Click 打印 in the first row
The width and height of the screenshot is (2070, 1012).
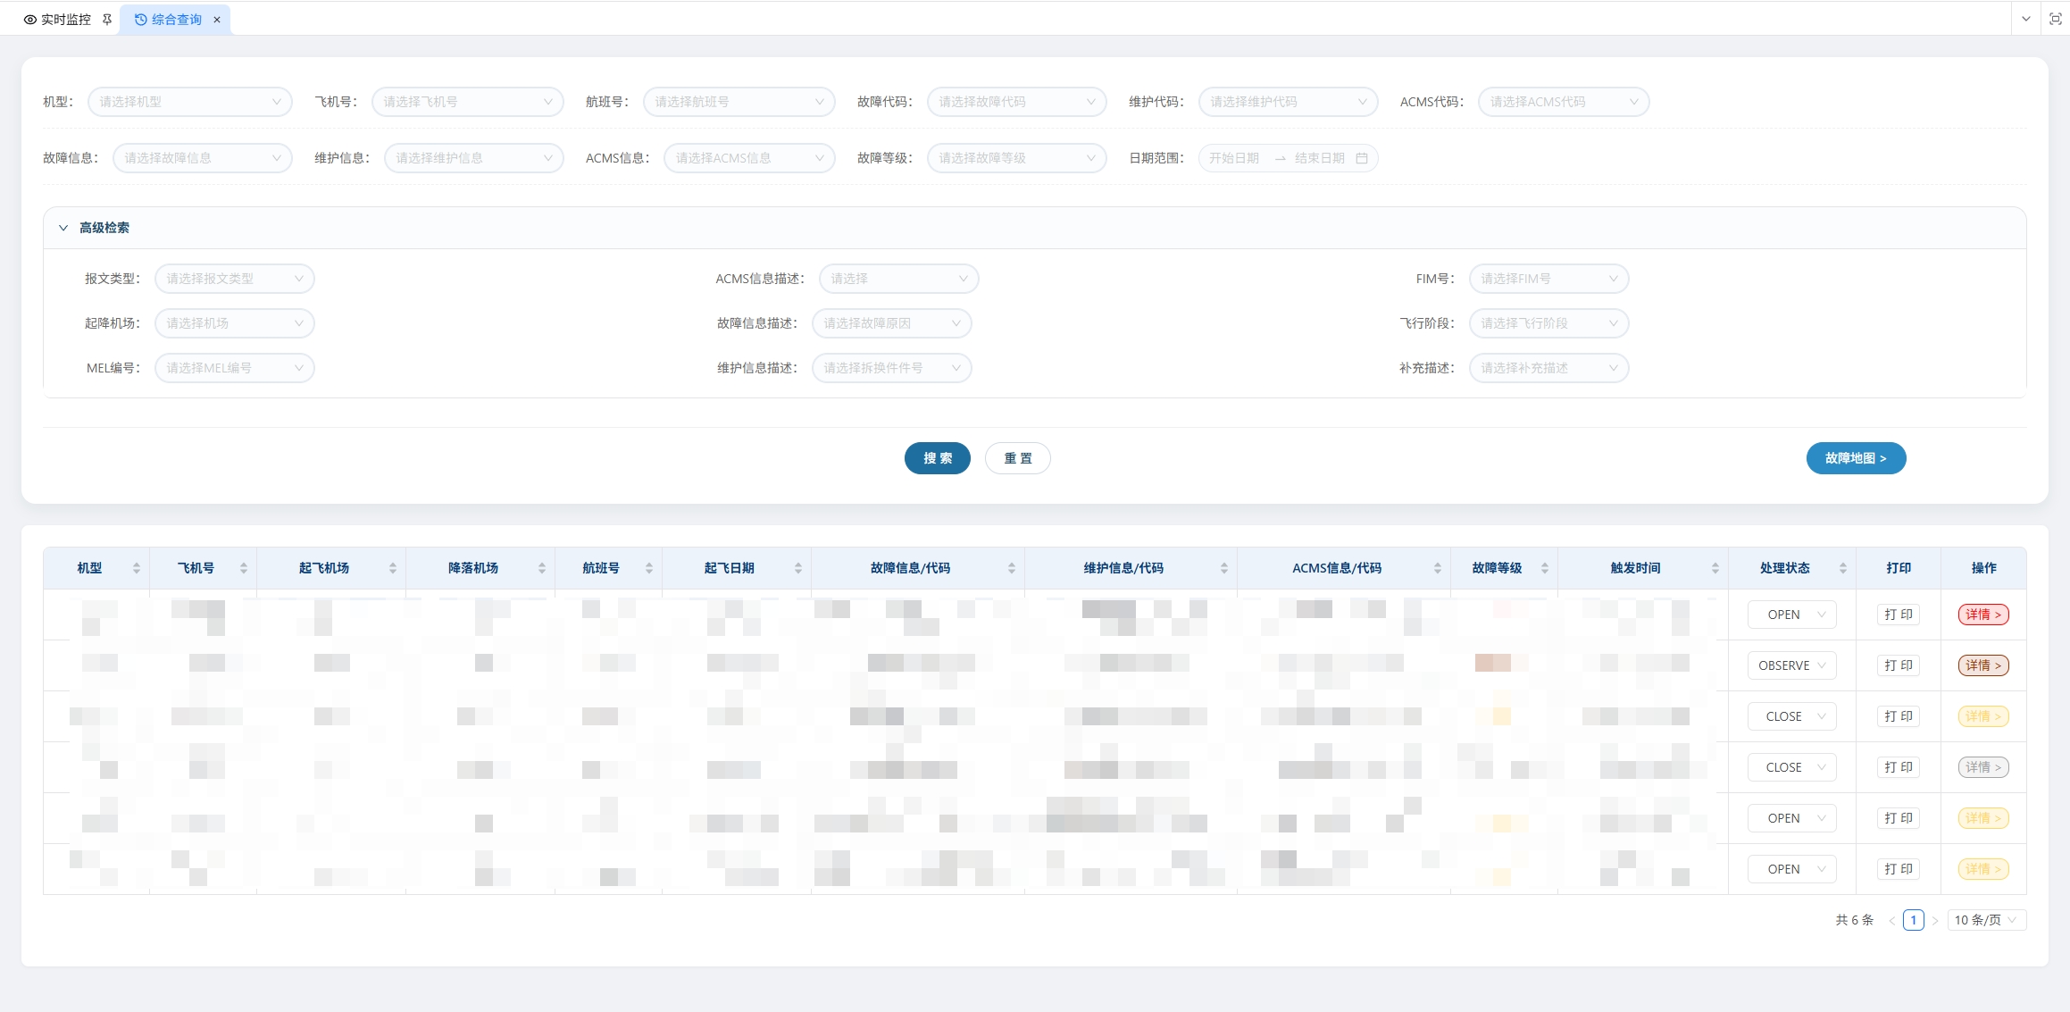pyautogui.click(x=1899, y=615)
